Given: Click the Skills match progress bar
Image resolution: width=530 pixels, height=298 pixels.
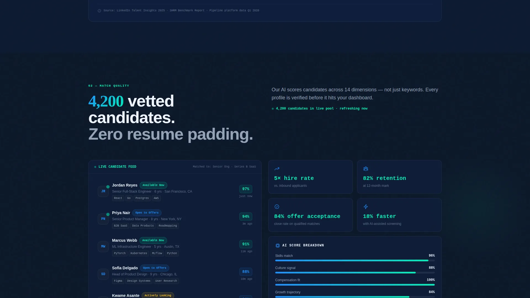Looking at the screenshot, I should tap(355, 260).
